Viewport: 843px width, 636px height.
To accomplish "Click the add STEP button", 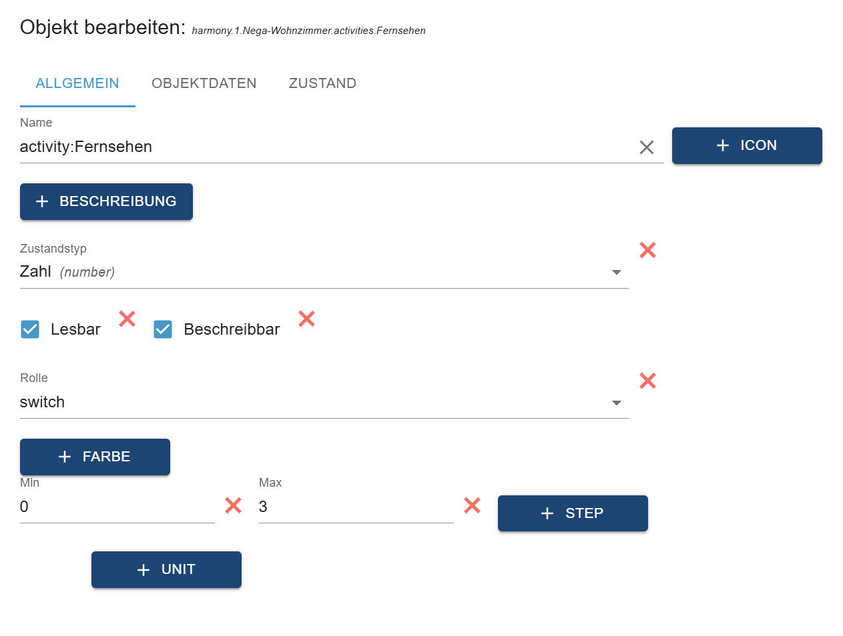I will (x=572, y=513).
